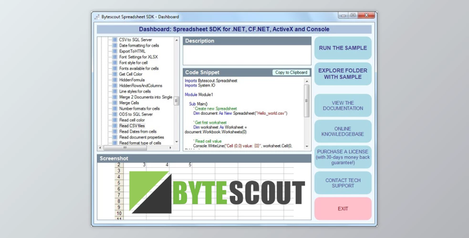Select Merge 2 Documents into Single

point(146,97)
